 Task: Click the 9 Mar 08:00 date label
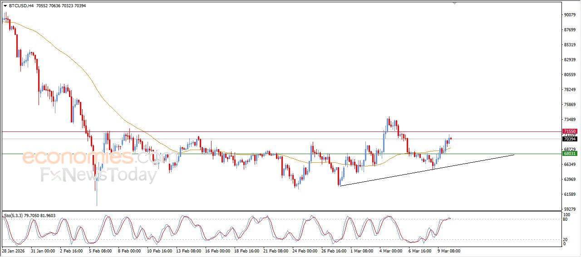click(x=448, y=251)
